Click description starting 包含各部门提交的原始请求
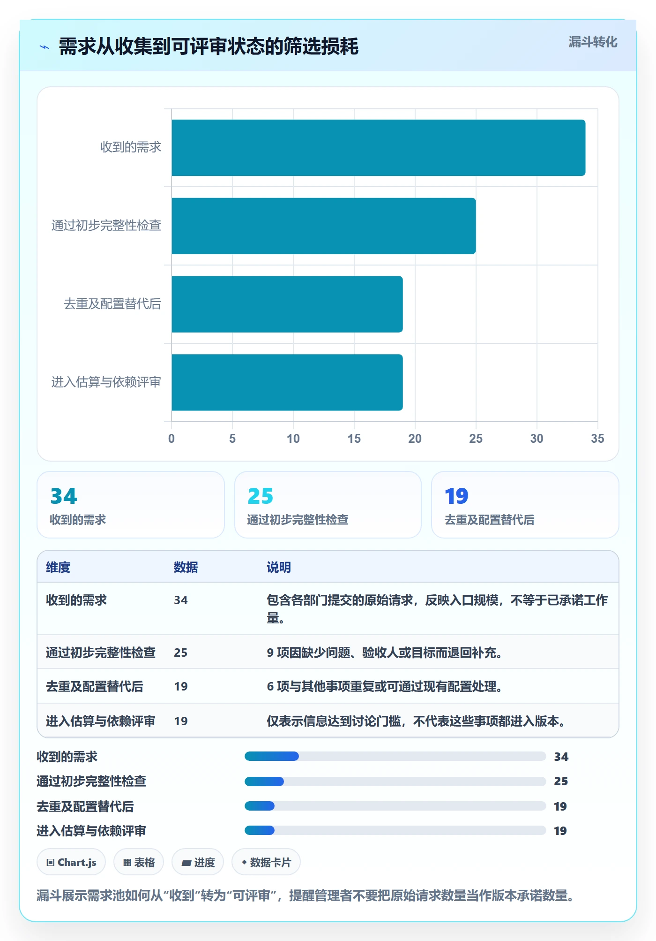656x941 pixels. [437, 609]
